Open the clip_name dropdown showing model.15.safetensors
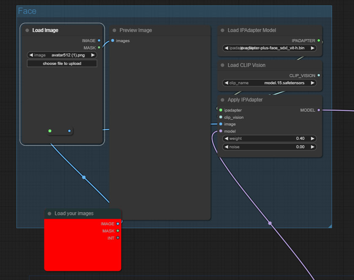 click(269, 83)
